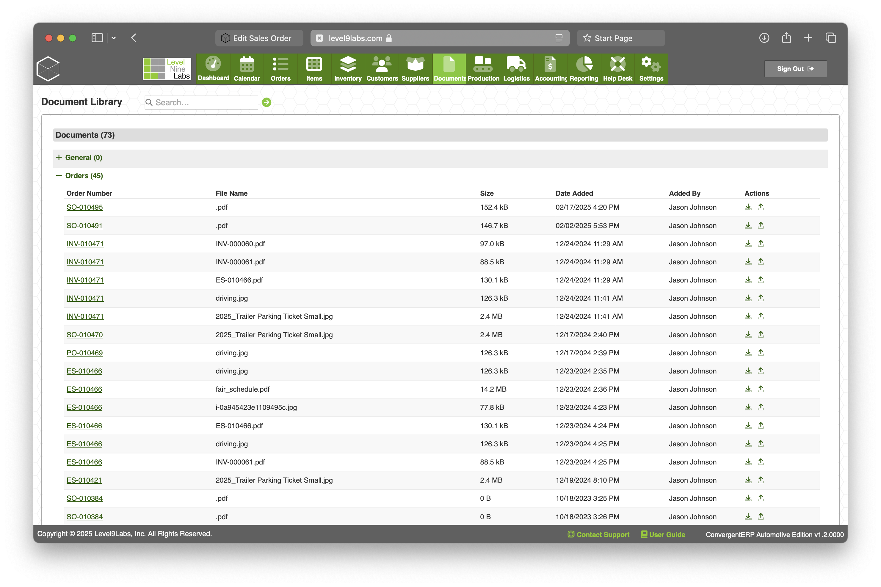The height and width of the screenshot is (587, 881).
Task: Click Contact Support link
Action: (x=598, y=534)
